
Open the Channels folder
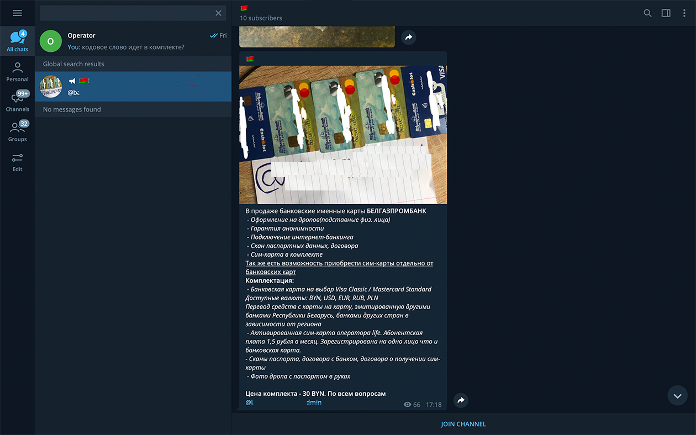coord(17,102)
